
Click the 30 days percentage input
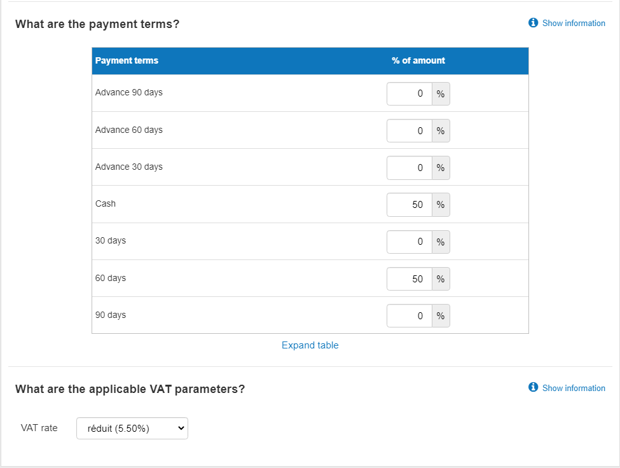pos(410,242)
